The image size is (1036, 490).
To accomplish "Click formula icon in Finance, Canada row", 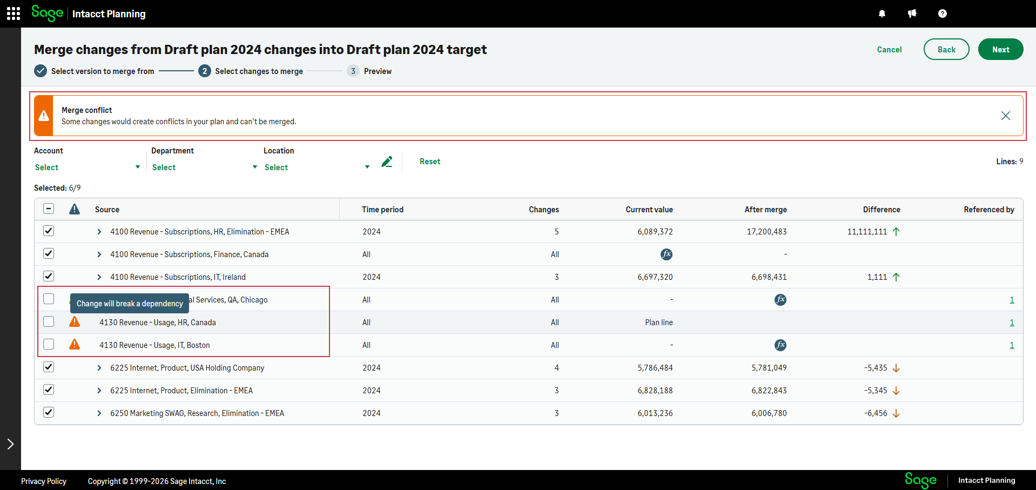I will point(667,254).
